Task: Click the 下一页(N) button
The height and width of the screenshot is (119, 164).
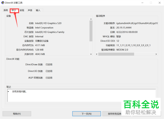Action: 87,114
